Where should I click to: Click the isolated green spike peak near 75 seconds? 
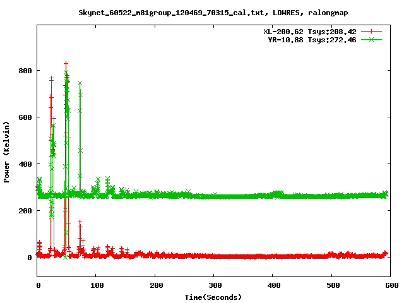[x=80, y=83]
